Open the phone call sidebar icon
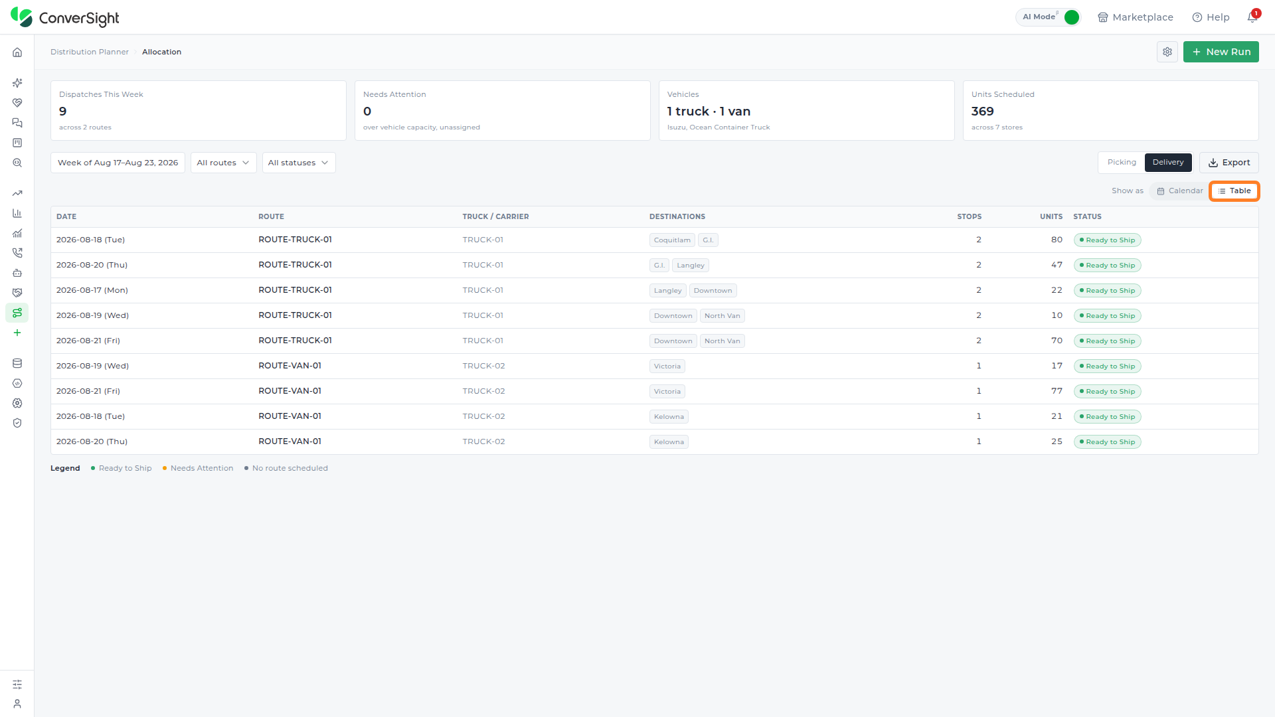 coord(17,253)
